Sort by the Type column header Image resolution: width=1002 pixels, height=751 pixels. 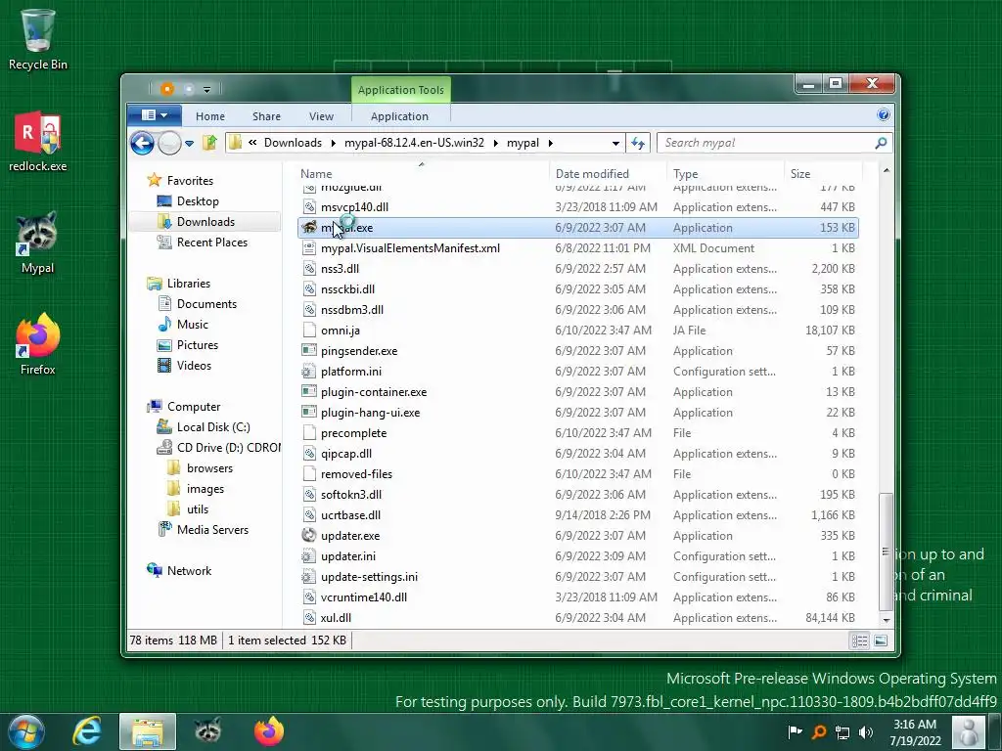point(725,174)
